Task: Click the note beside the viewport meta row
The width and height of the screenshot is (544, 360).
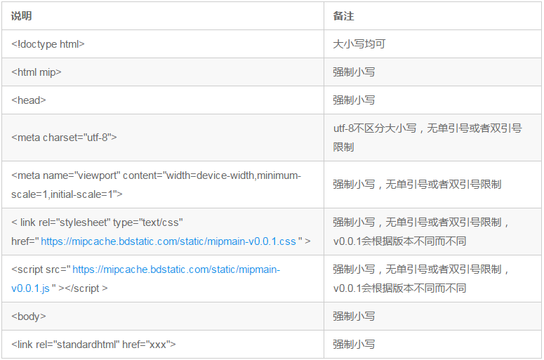Action: (x=417, y=185)
